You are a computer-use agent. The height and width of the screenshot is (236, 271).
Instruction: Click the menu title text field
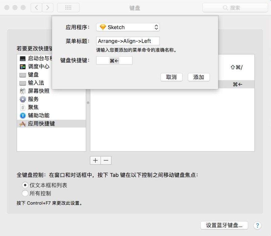(x=128, y=41)
